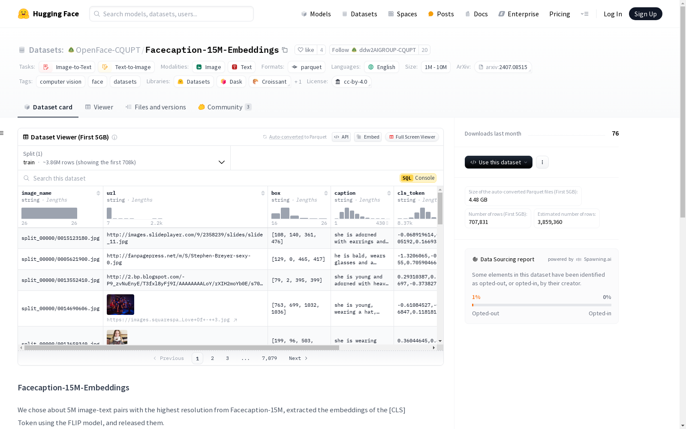Open the OpenFace-CQUPT organization link
686x429 pixels.
click(x=108, y=50)
